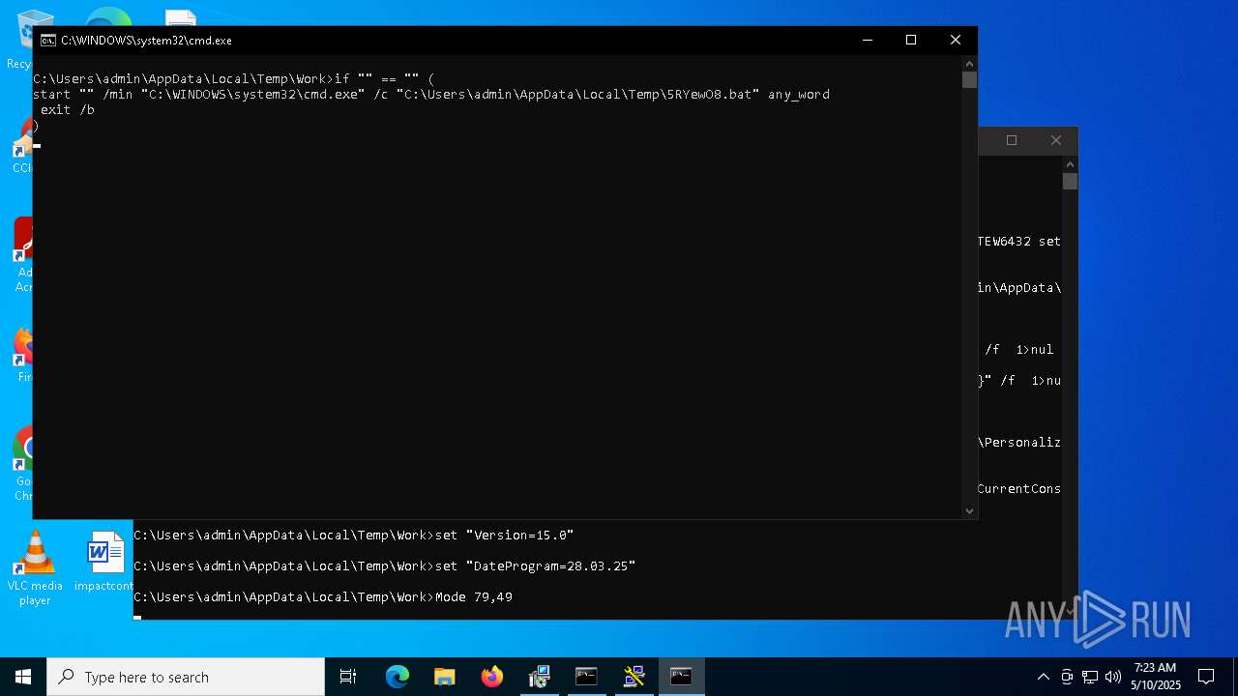
Task: Launch Firefox from the taskbar
Action: click(492, 677)
